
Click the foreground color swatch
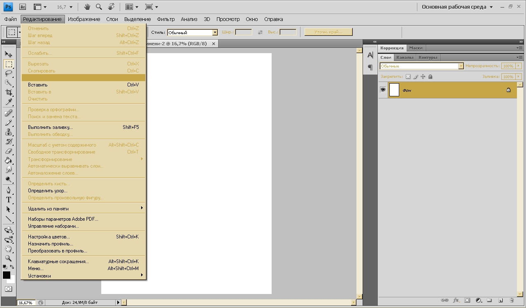pyautogui.click(x=6, y=275)
